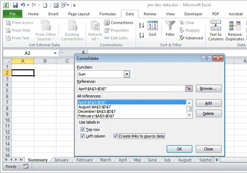Go to last sheet navigation arrow
This screenshot has width=247, height=173.
click(21, 160)
